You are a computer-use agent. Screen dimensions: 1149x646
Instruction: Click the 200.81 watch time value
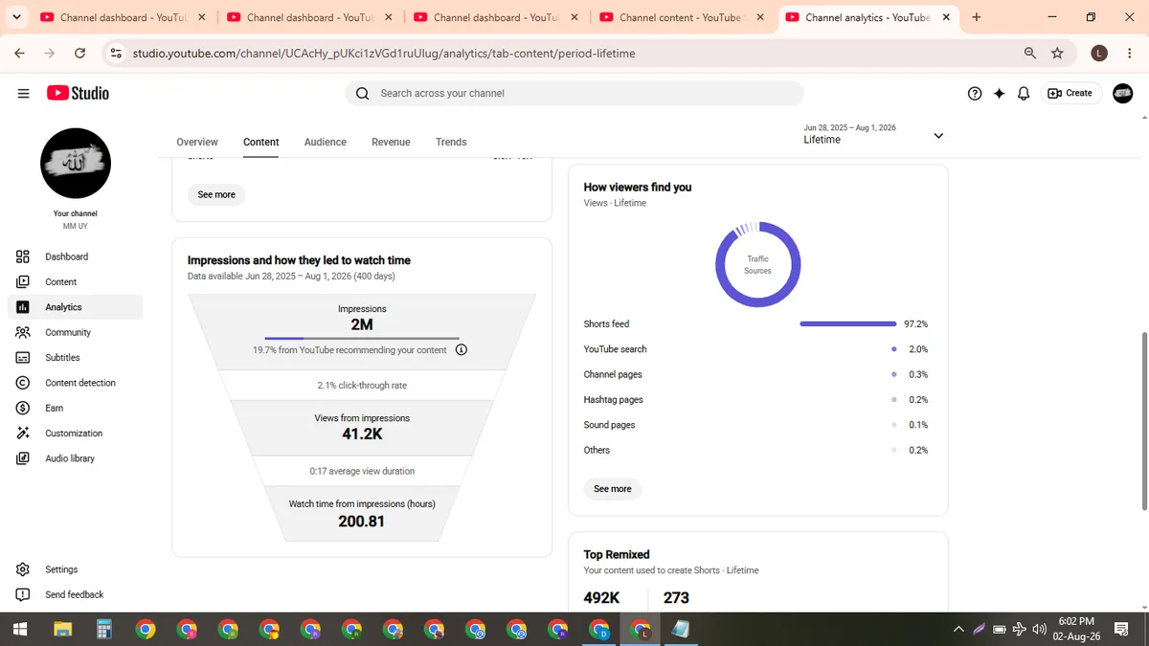pyautogui.click(x=362, y=522)
